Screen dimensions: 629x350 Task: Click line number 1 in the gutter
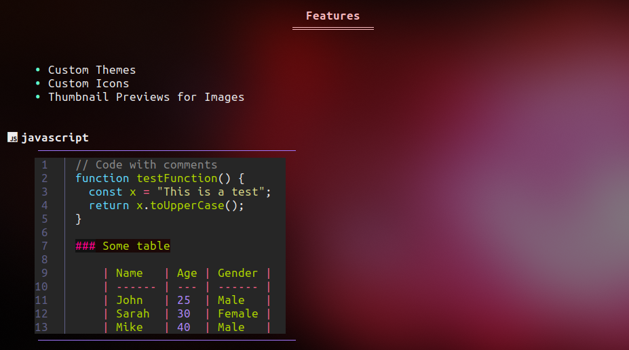tap(44, 165)
